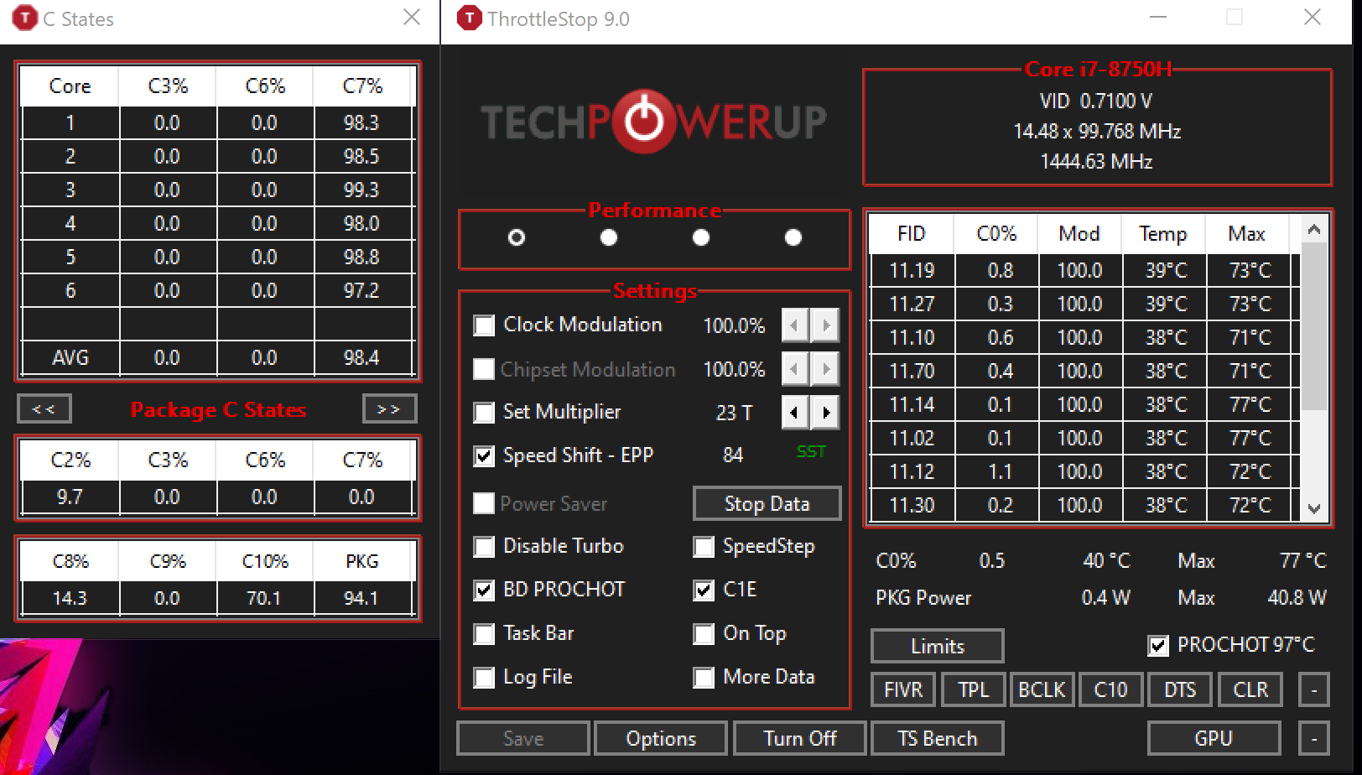Increase Clock Modulation with right arrow
This screenshot has height=775, width=1362.
pos(826,325)
